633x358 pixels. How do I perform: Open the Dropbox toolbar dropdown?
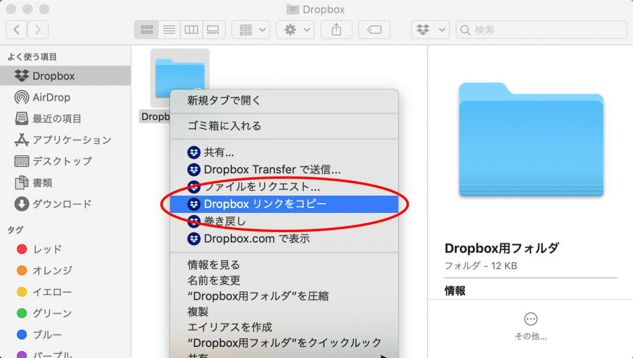pyautogui.click(x=430, y=30)
